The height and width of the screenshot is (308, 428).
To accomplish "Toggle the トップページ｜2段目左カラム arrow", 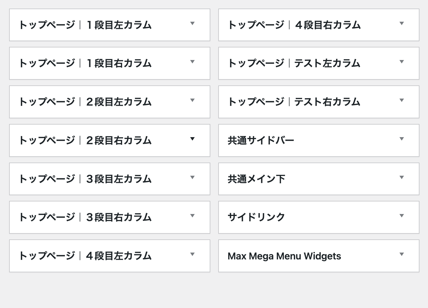I will [192, 100].
